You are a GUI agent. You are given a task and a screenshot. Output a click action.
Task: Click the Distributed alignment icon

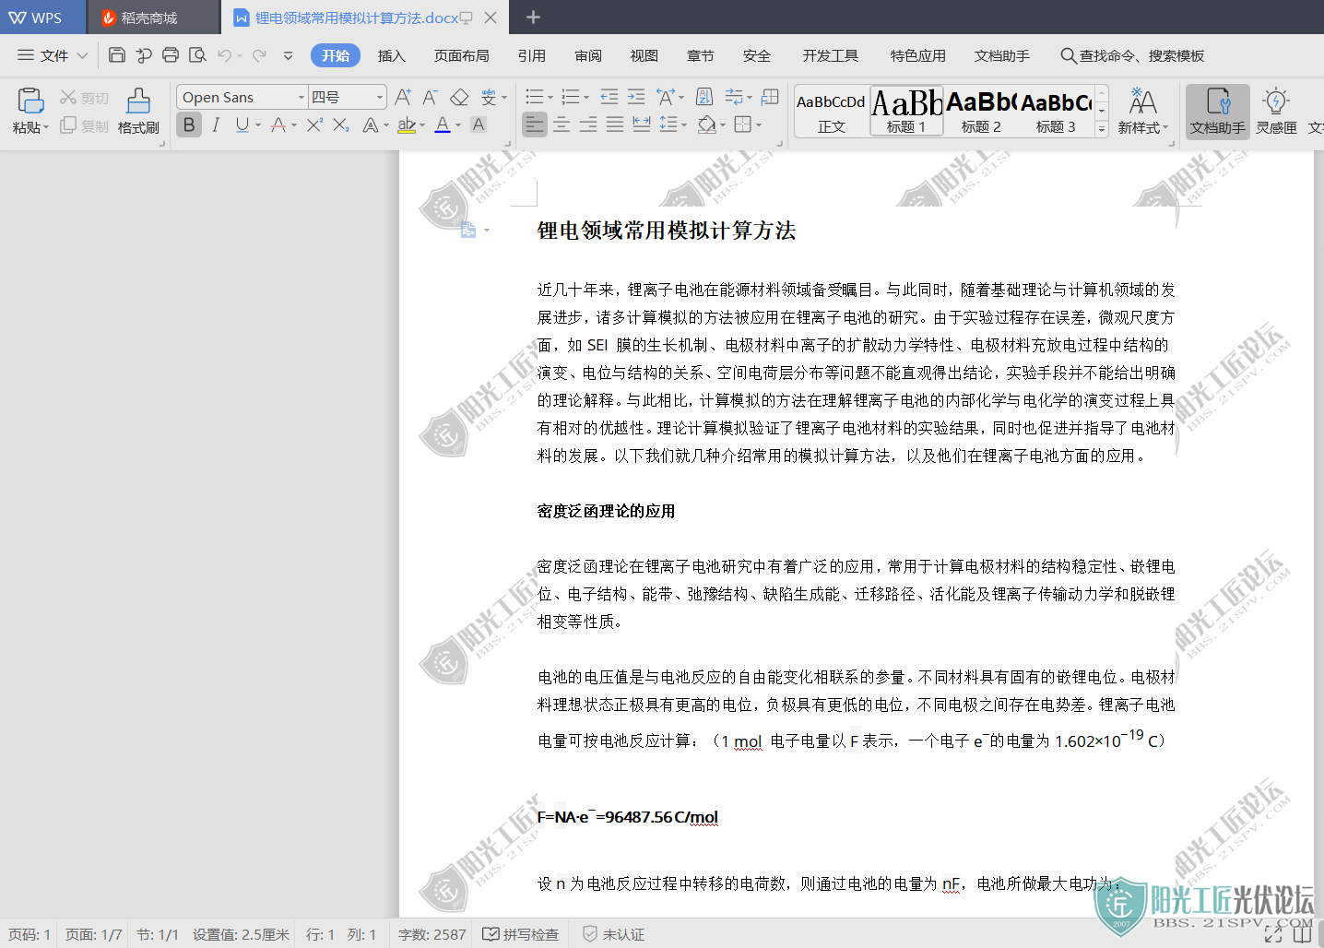coord(642,124)
